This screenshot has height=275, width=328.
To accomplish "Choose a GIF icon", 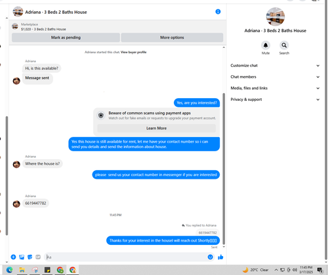I will pos(38,257).
